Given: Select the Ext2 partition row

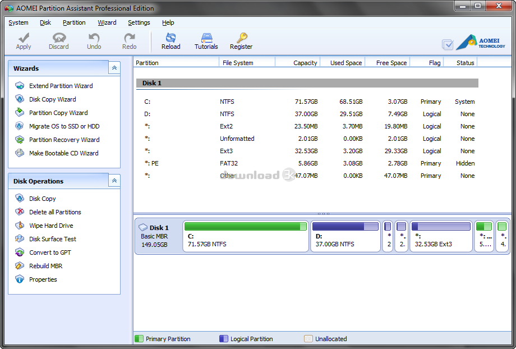Looking at the screenshot, I should tap(307, 126).
